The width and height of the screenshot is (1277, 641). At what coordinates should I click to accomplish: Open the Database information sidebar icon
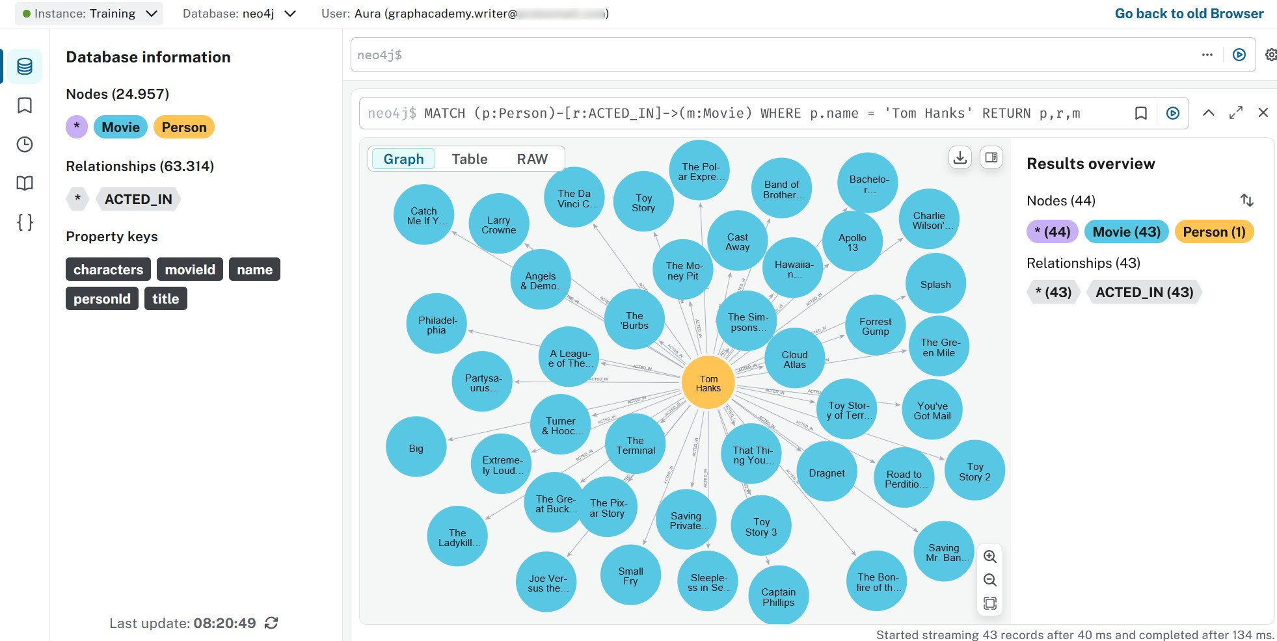[x=24, y=66]
